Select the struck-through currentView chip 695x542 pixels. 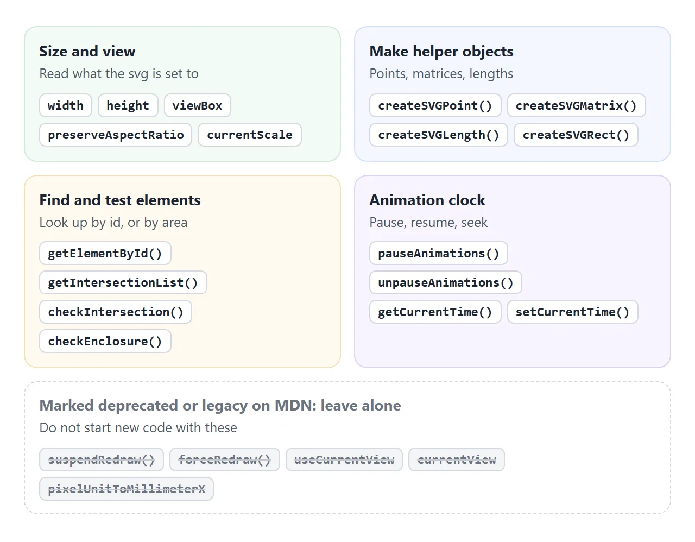(457, 459)
